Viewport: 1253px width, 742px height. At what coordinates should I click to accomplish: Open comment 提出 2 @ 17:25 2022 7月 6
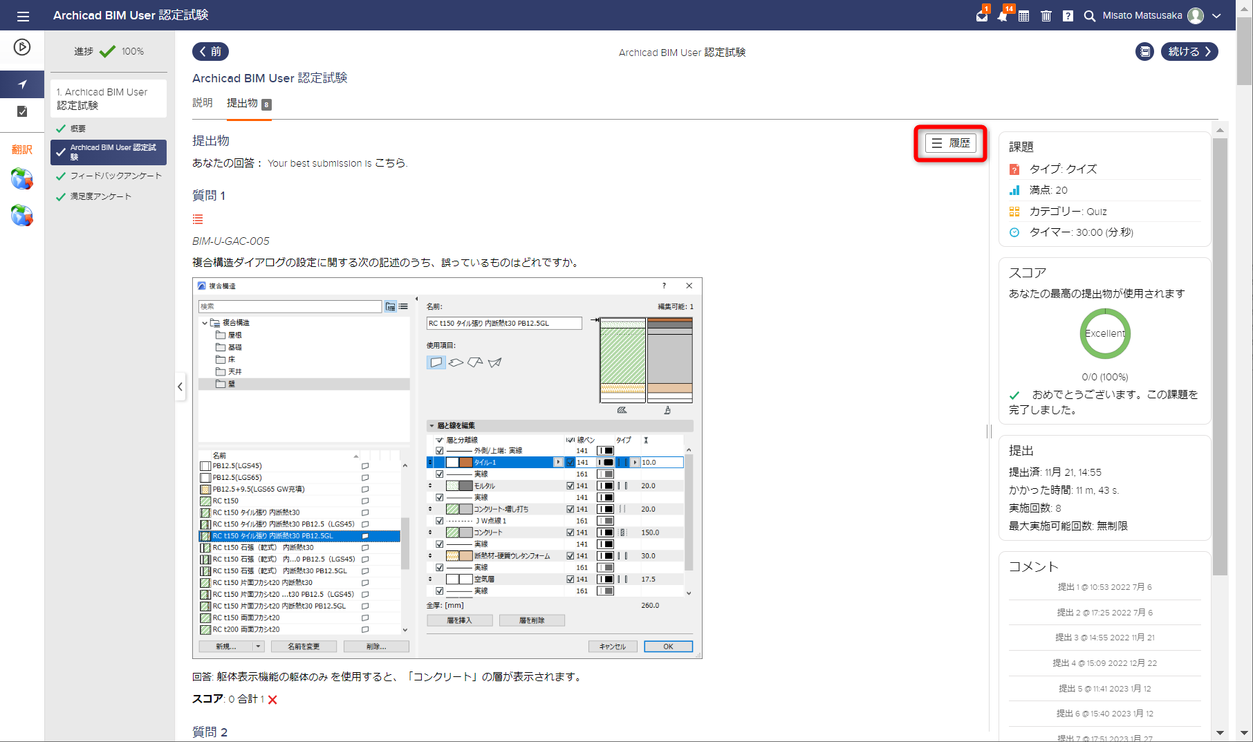pyautogui.click(x=1104, y=613)
